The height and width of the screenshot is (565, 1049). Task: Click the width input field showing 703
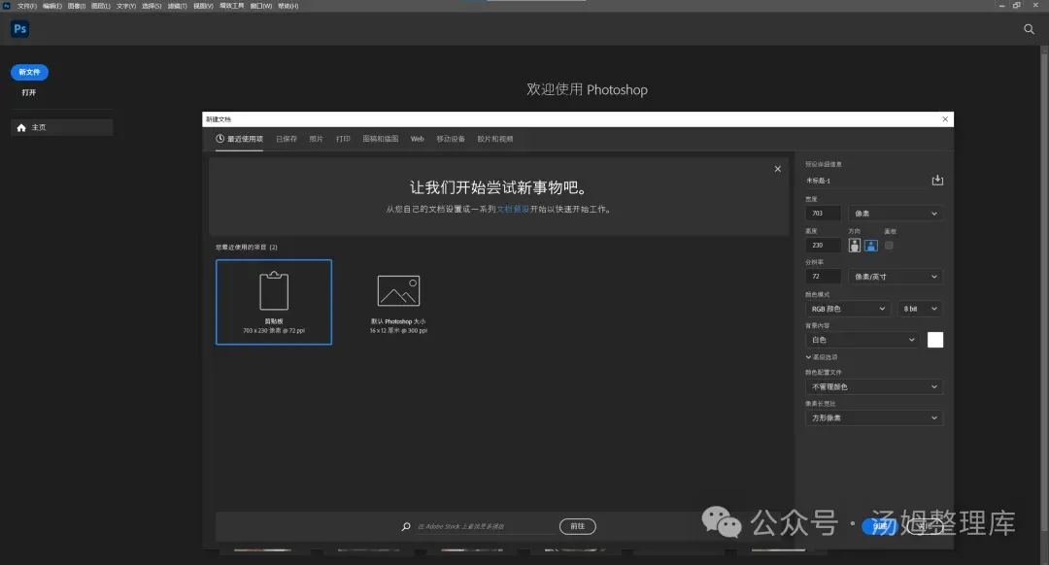(823, 214)
